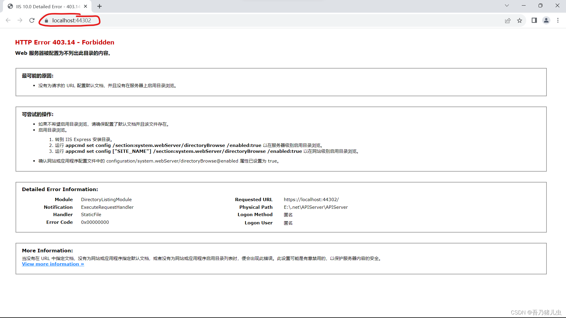Open a new tab with the plus button
The height and width of the screenshot is (318, 566).
tap(99, 6)
